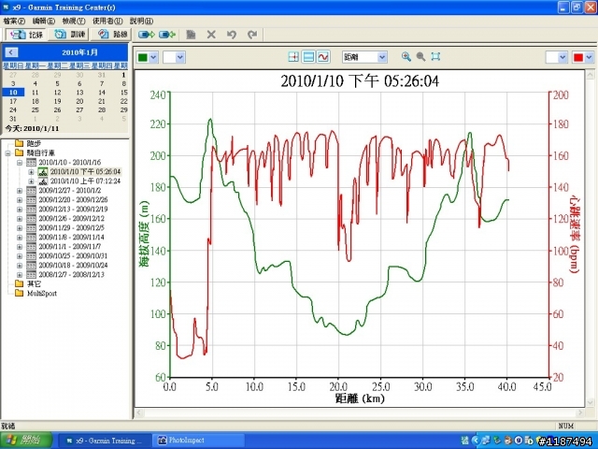This screenshot has width=598, height=449.
Task: Collapse the 騎自行車 folder
Action: [x=8, y=153]
